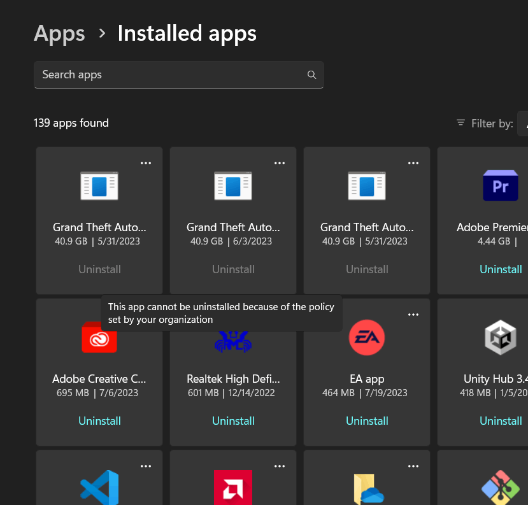This screenshot has width=528, height=505.
Task: Click the Adobe Creative Cloud red icon
Action: click(x=99, y=338)
